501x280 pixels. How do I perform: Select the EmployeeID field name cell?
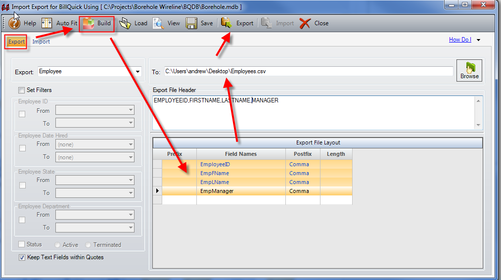241,164
